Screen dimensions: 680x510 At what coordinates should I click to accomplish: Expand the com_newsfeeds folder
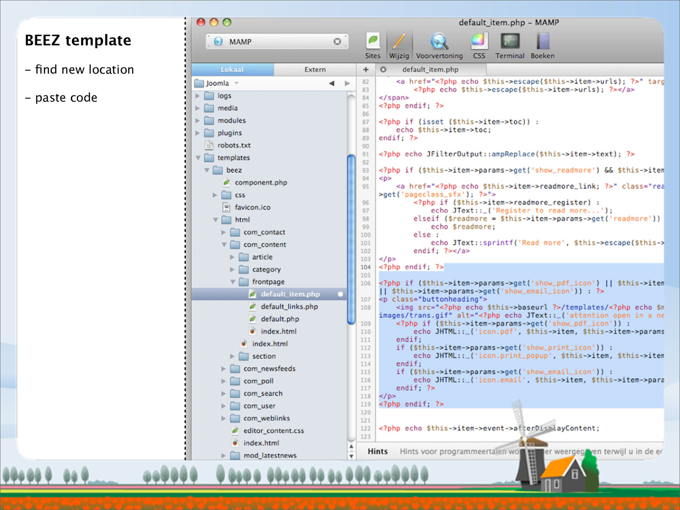point(224,368)
